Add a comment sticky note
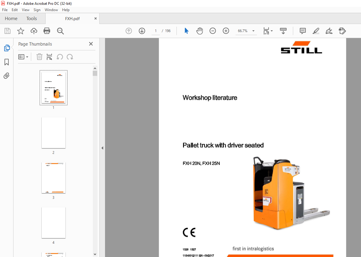 [303, 31]
